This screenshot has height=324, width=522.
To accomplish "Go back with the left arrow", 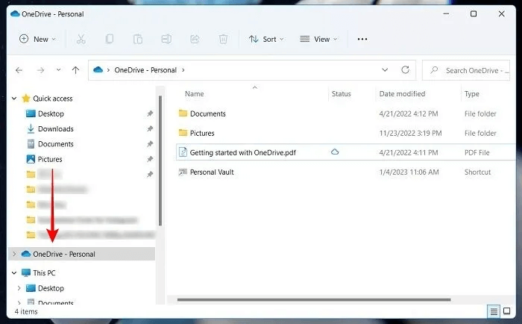I will click(19, 70).
